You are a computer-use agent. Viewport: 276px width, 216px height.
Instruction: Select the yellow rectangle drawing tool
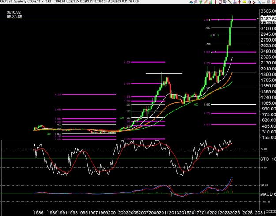coord(245,2)
